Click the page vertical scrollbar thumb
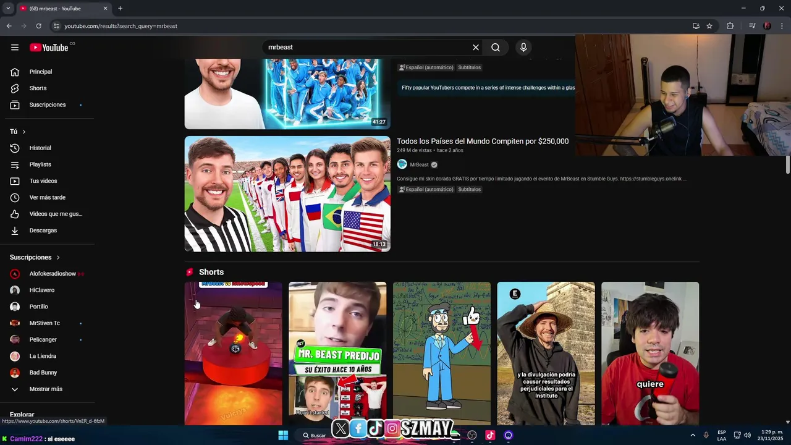 (788, 165)
